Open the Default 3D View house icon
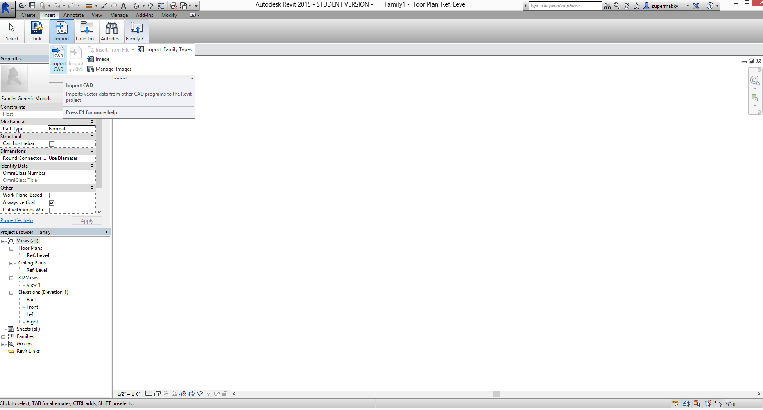763x410 pixels. click(x=136, y=6)
